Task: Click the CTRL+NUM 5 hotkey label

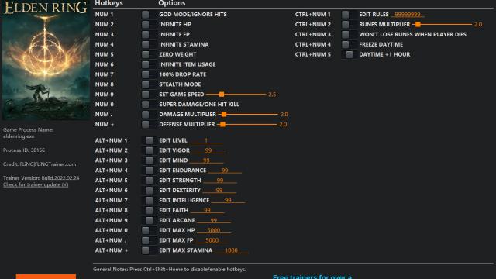Action: coord(313,54)
